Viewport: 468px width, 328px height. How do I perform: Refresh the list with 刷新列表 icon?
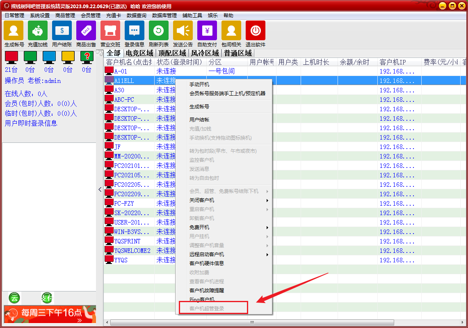(x=159, y=31)
